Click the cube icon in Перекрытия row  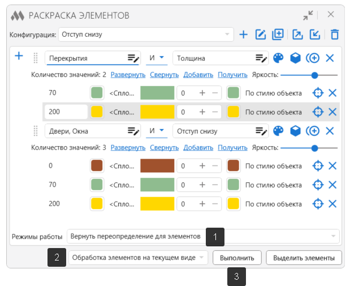point(295,58)
